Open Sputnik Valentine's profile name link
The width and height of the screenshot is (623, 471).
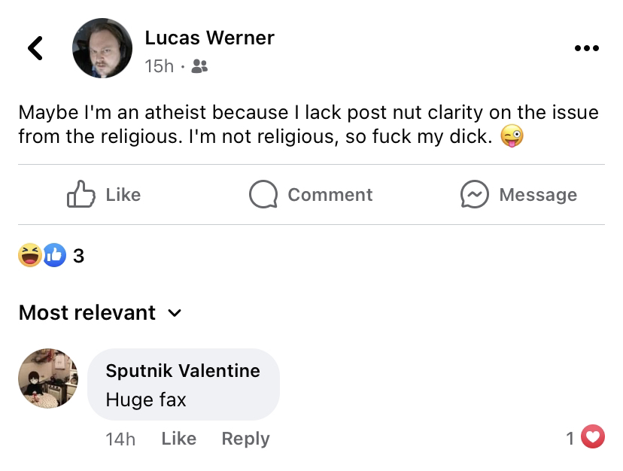click(183, 371)
